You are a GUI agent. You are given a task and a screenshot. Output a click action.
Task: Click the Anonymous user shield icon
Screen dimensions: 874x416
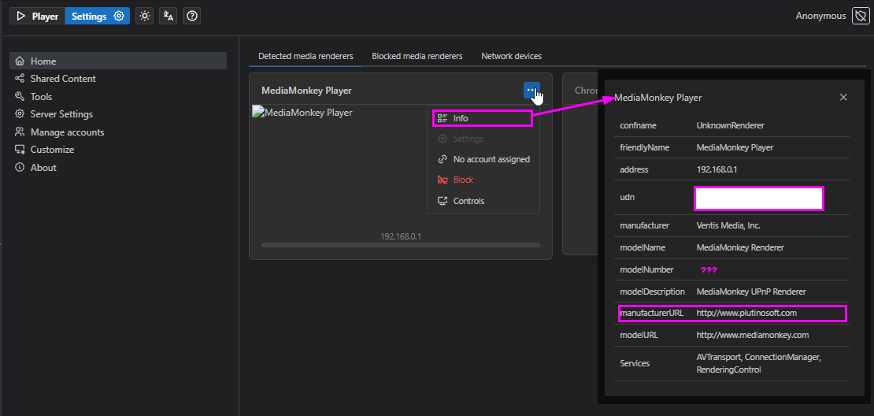(x=861, y=16)
